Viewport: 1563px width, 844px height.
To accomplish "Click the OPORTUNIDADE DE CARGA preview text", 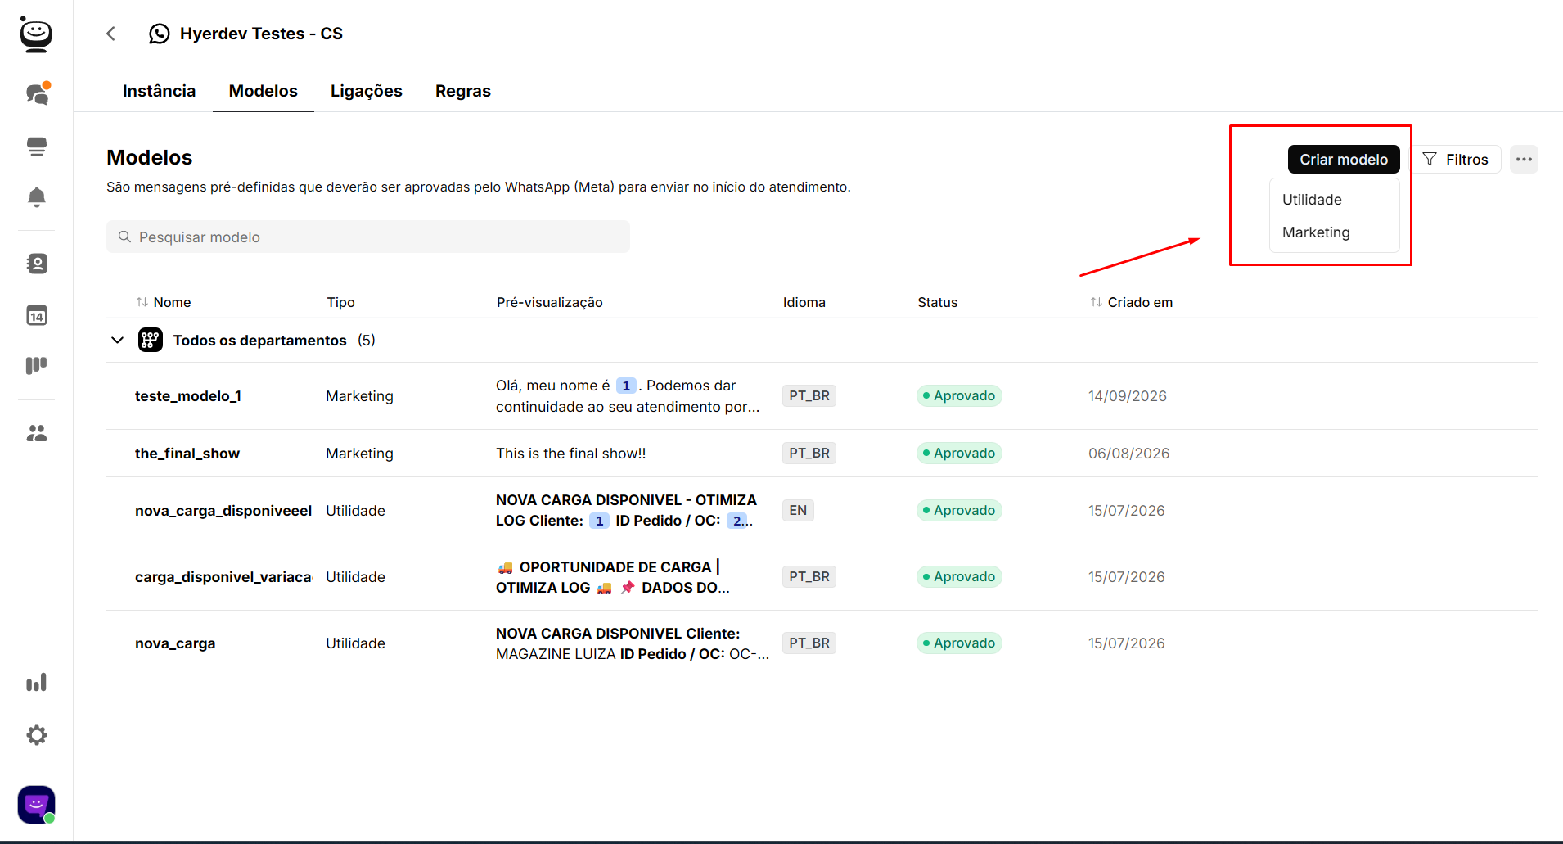I will (x=614, y=577).
